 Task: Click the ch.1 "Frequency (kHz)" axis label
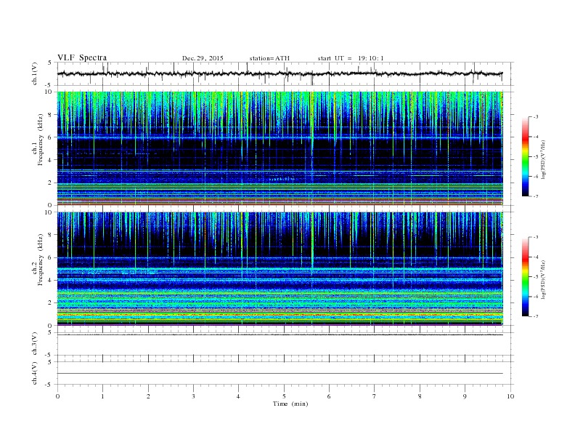(x=40, y=140)
